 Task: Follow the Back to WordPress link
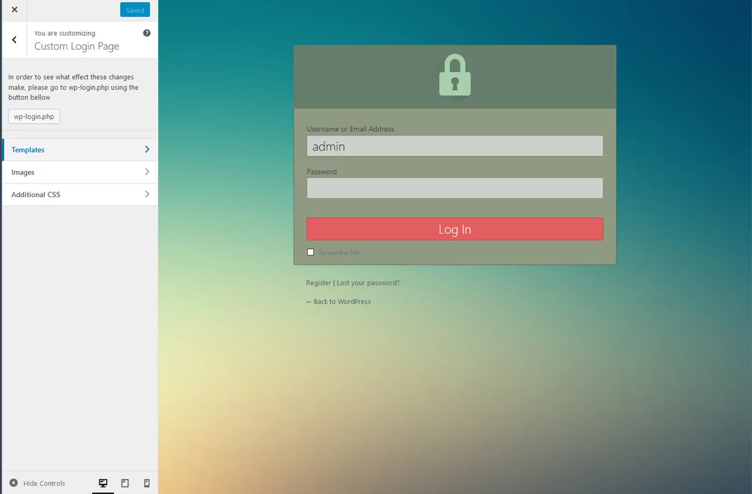[x=338, y=302]
